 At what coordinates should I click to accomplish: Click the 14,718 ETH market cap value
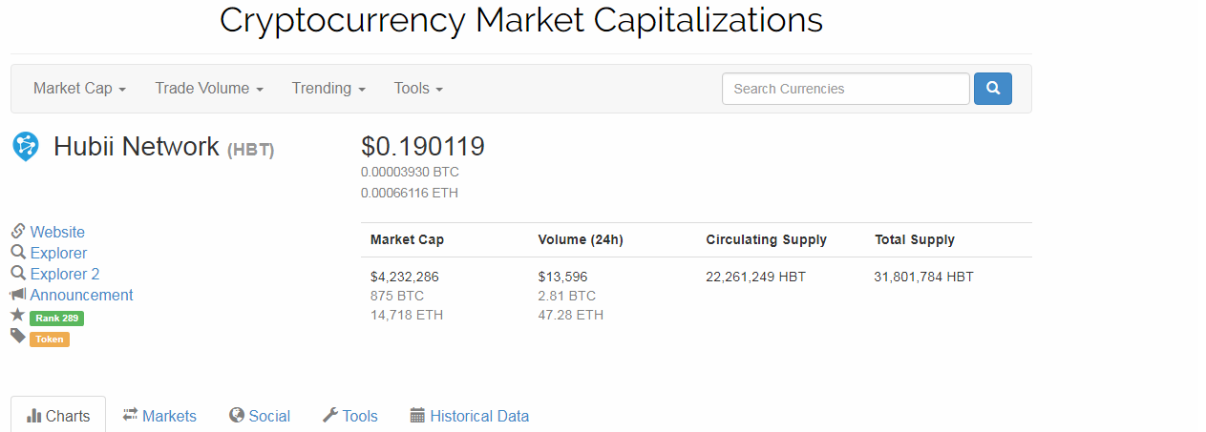coord(407,315)
